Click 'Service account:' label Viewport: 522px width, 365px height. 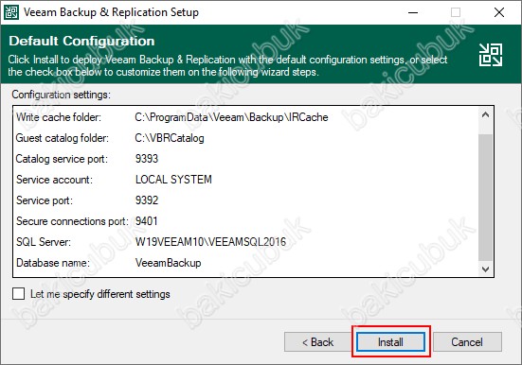pos(54,180)
